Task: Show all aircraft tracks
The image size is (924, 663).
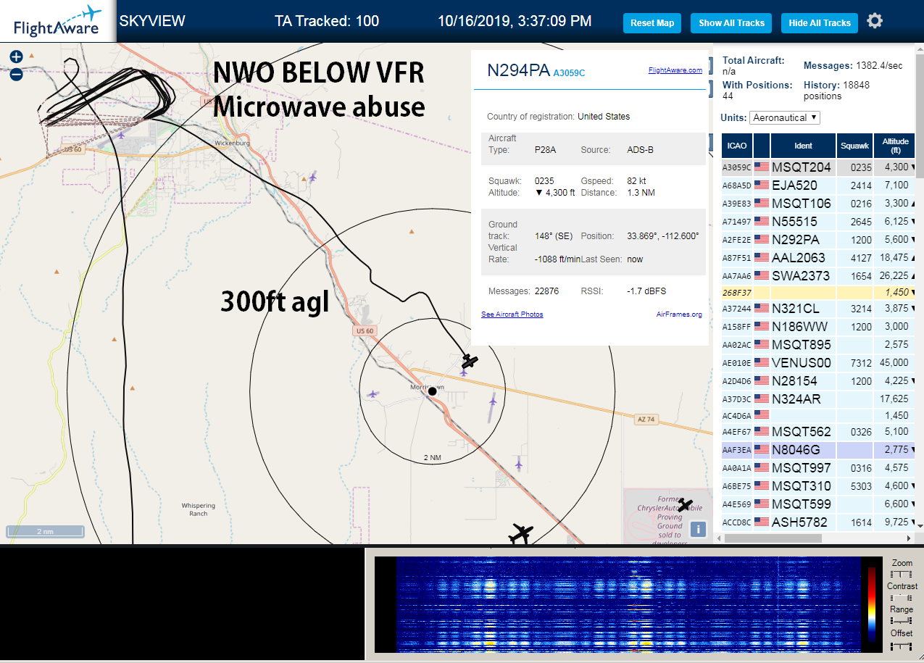Action: (x=731, y=23)
